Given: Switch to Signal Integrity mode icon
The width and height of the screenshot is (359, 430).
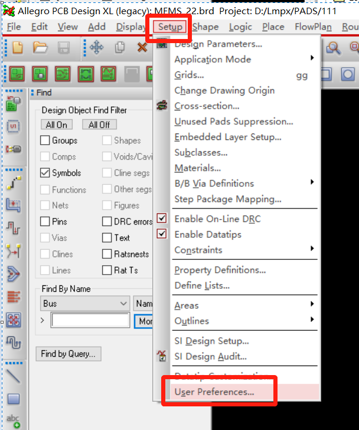Looking at the screenshot, I should (108, 74).
